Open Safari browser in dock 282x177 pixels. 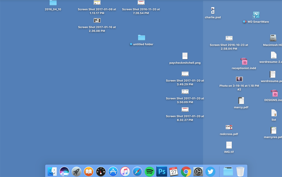tap(137, 171)
